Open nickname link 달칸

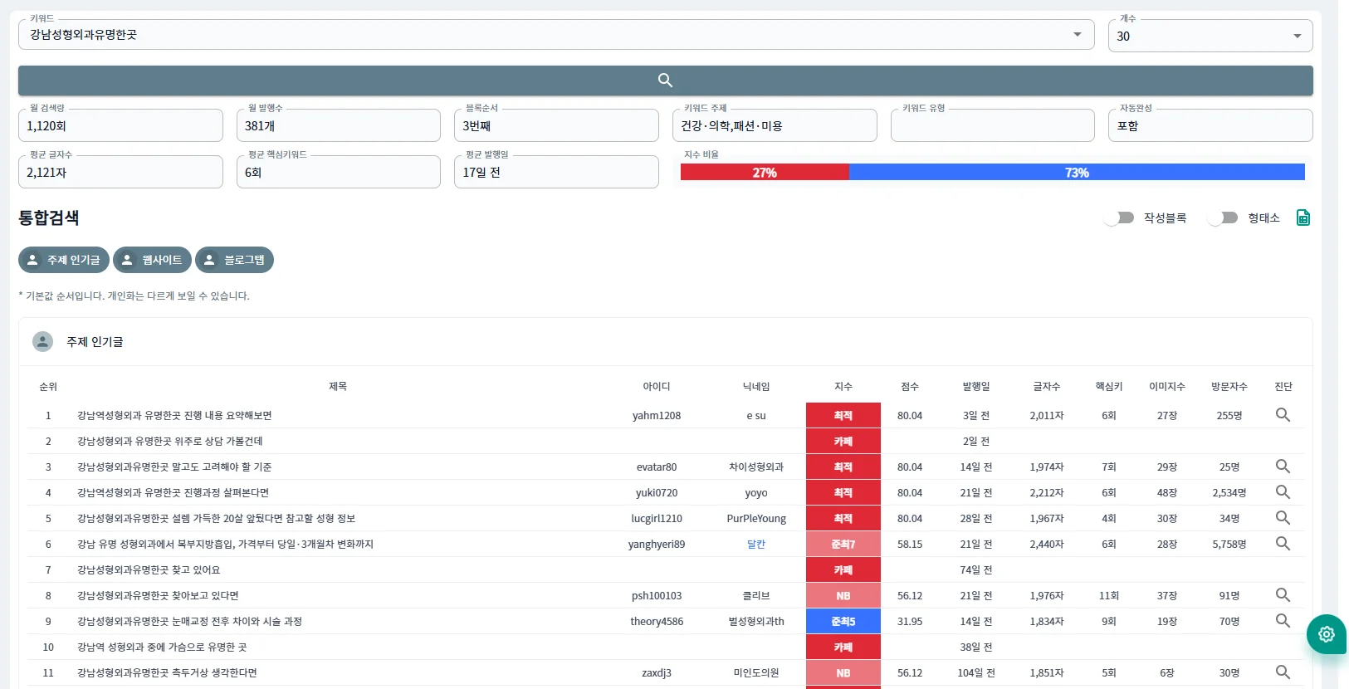755,544
